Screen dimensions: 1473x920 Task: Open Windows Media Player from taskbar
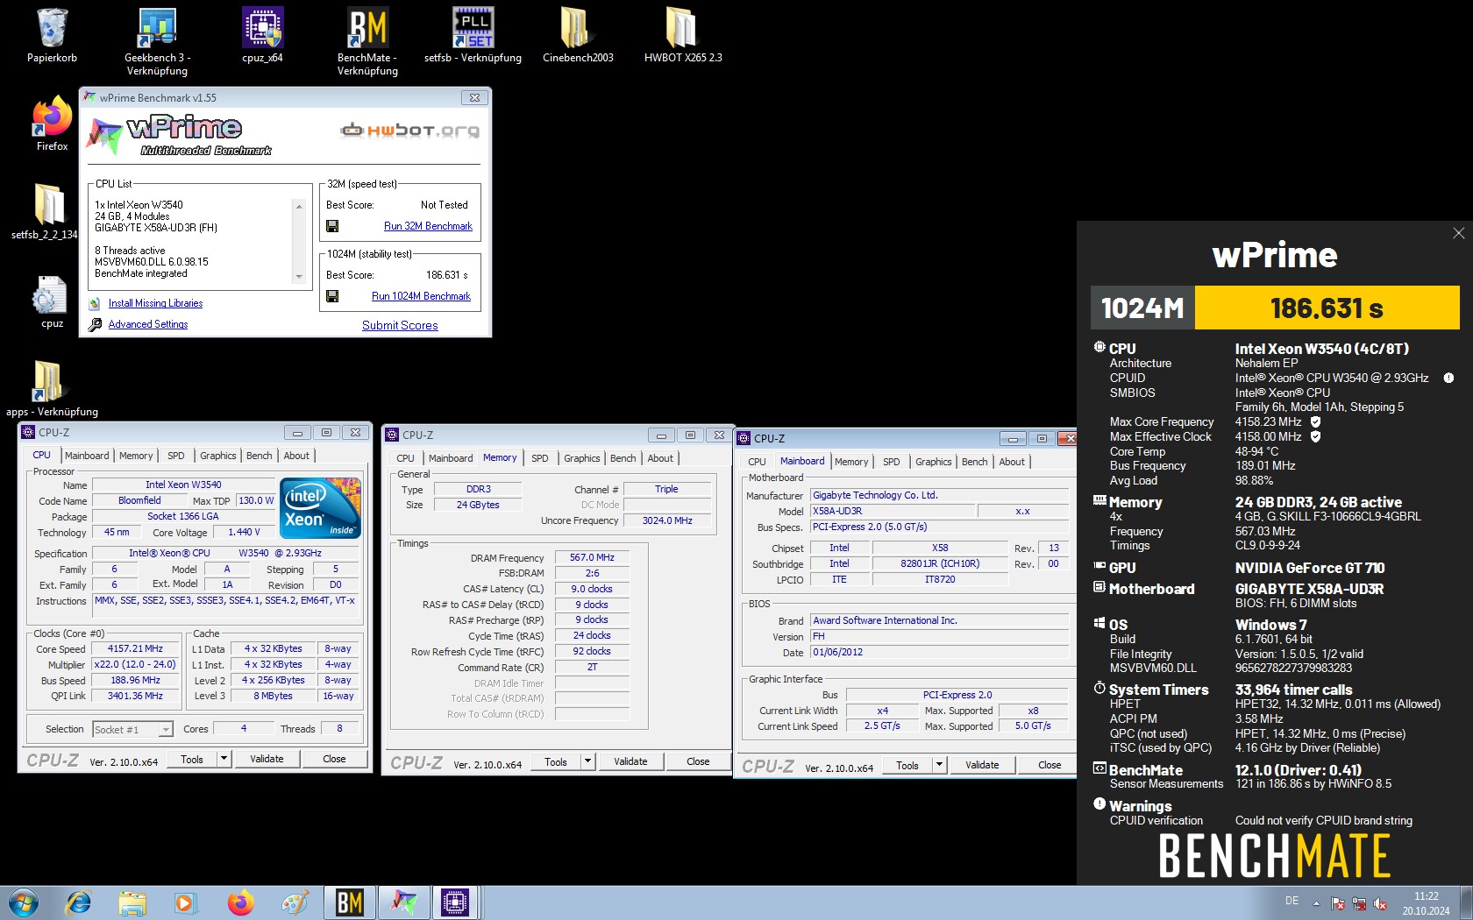tap(185, 902)
